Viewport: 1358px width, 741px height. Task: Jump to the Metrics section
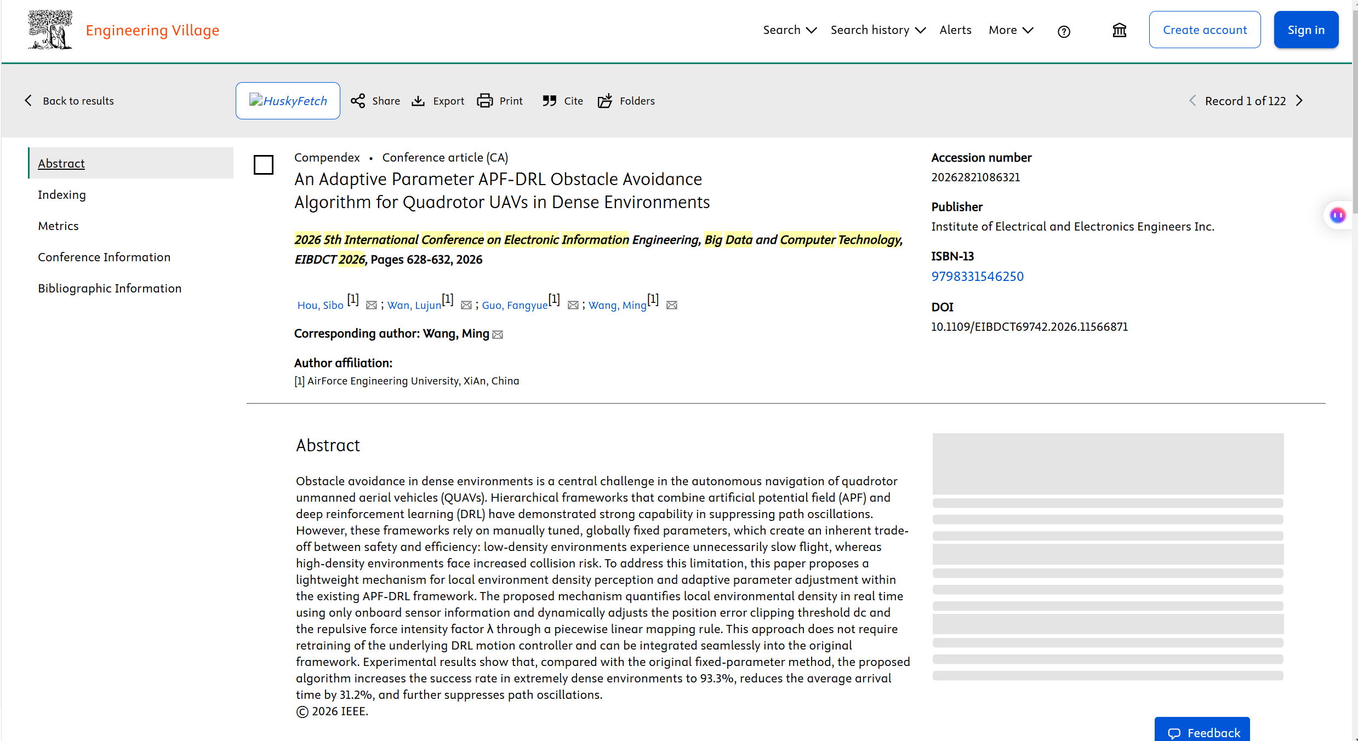tap(58, 226)
